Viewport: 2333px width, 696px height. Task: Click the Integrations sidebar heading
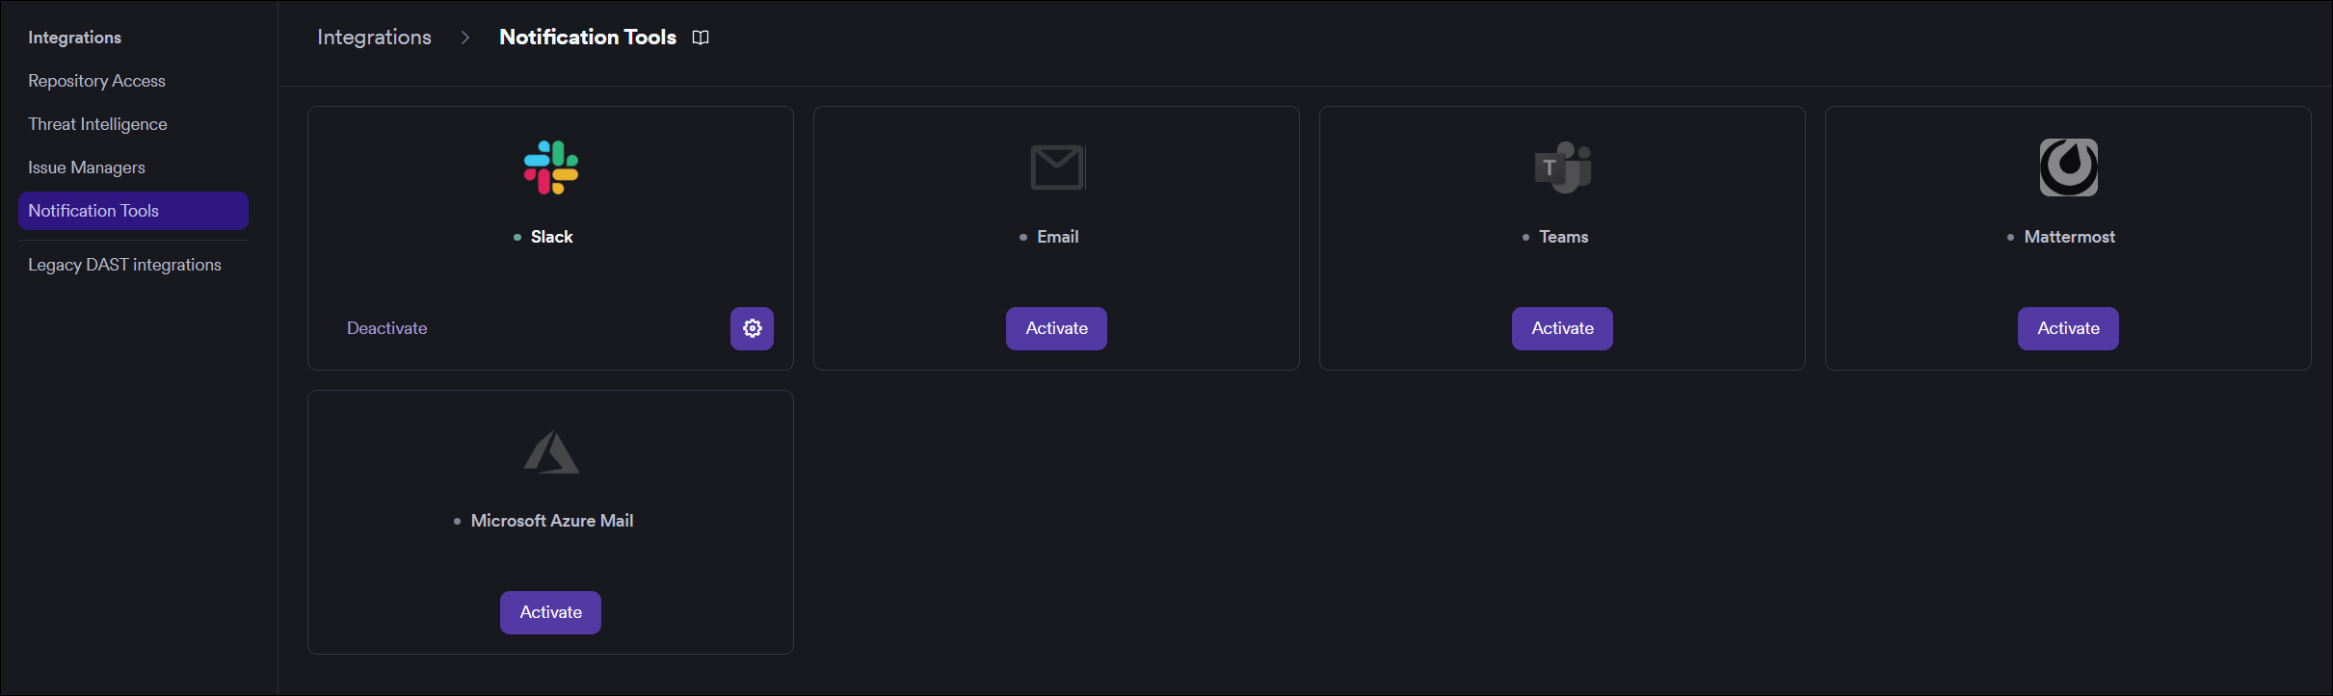click(x=74, y=38)
